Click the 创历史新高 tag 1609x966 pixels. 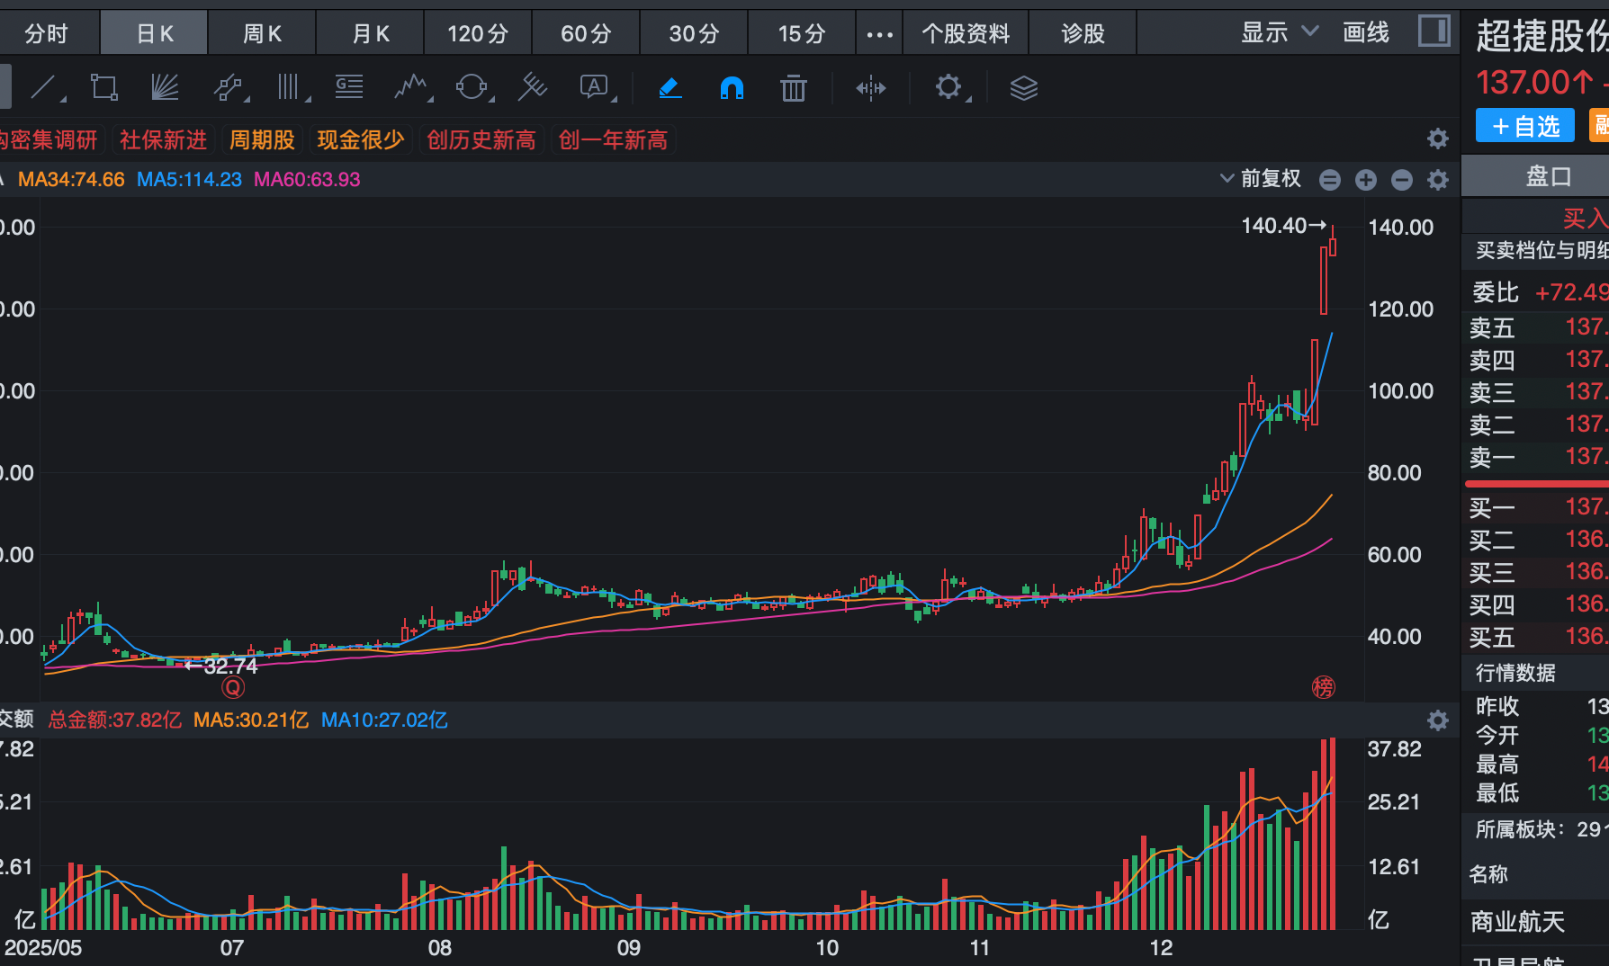coord(481,140)
